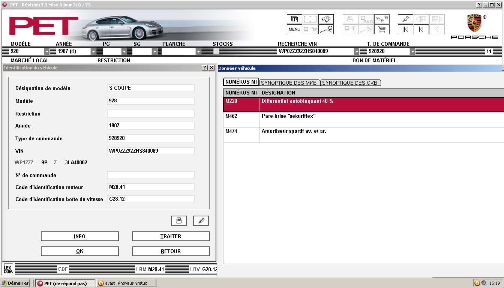Open the RECHERCHE VIN dropdown
504x288 pixels.
357,51
